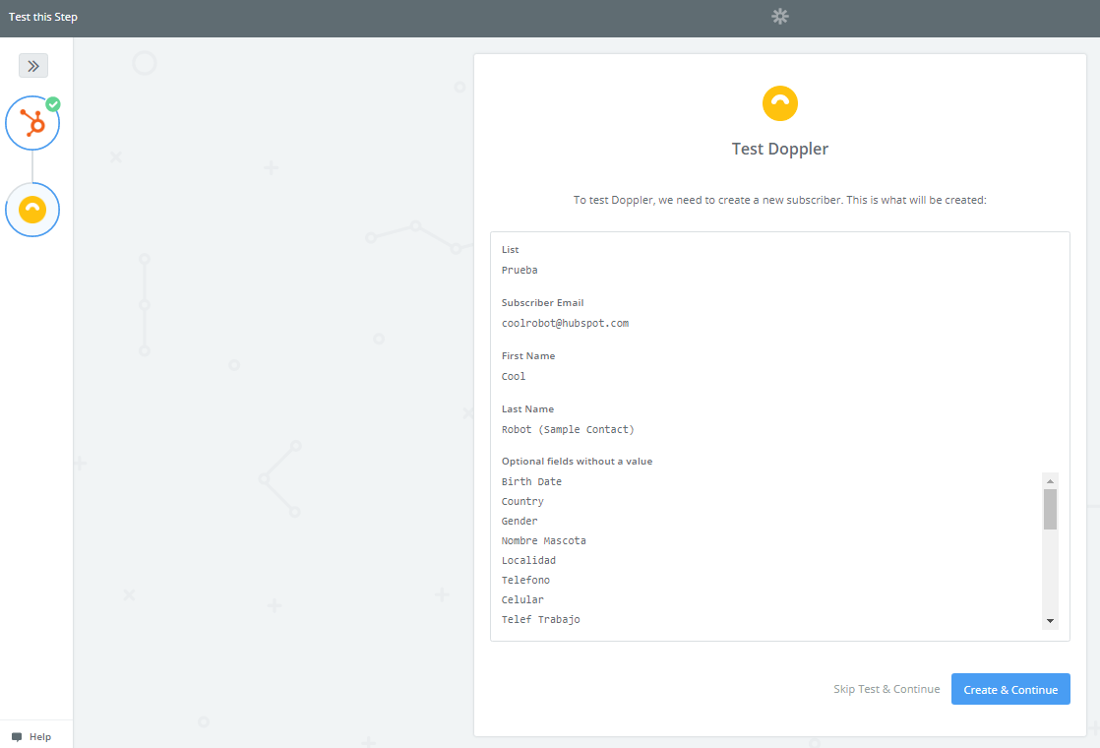Click the 'Telef Trabajo' optional field
Image resolution: width=1100 pixels, height=748 pixels.
pos(541,620)
